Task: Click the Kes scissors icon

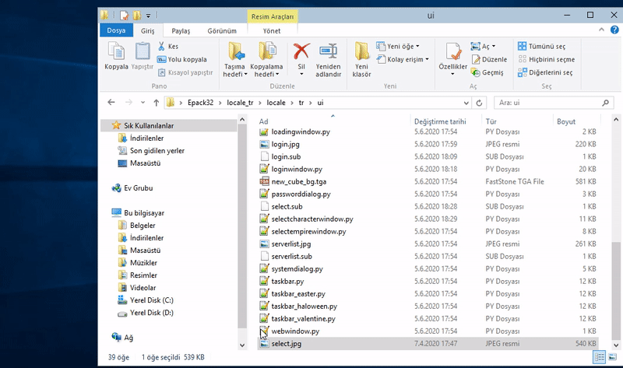Action: (x=162, y=47)
